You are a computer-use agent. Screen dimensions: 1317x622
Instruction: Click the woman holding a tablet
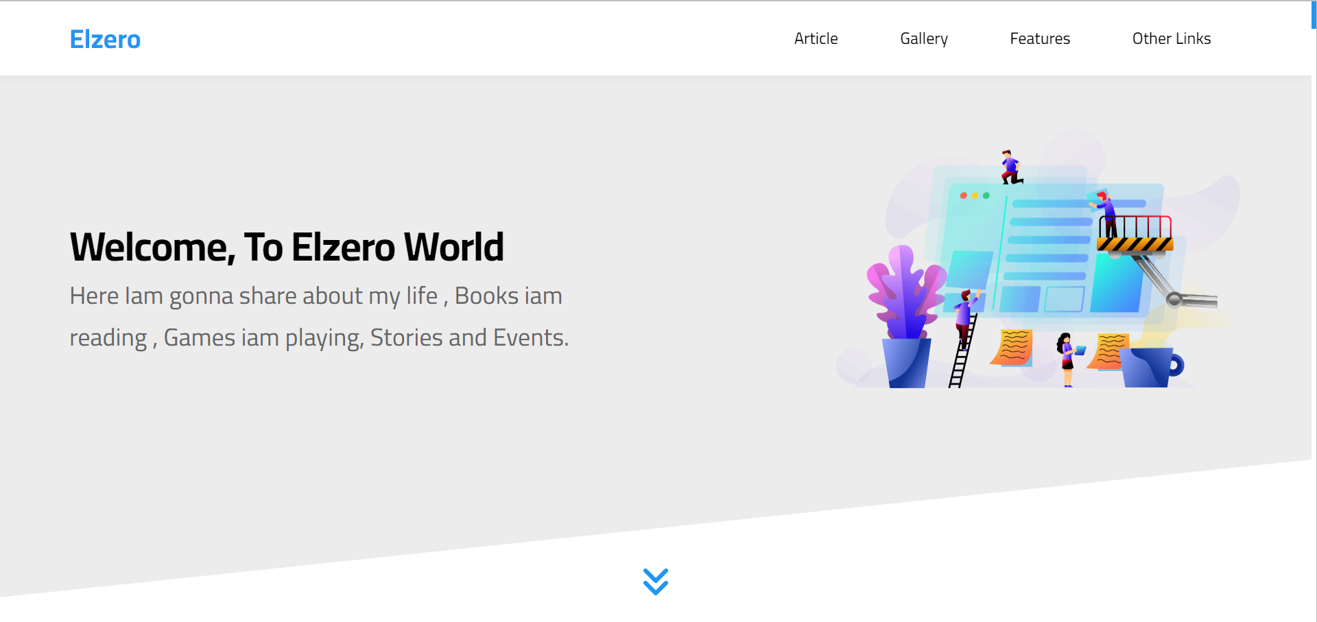pos(1067,357)
